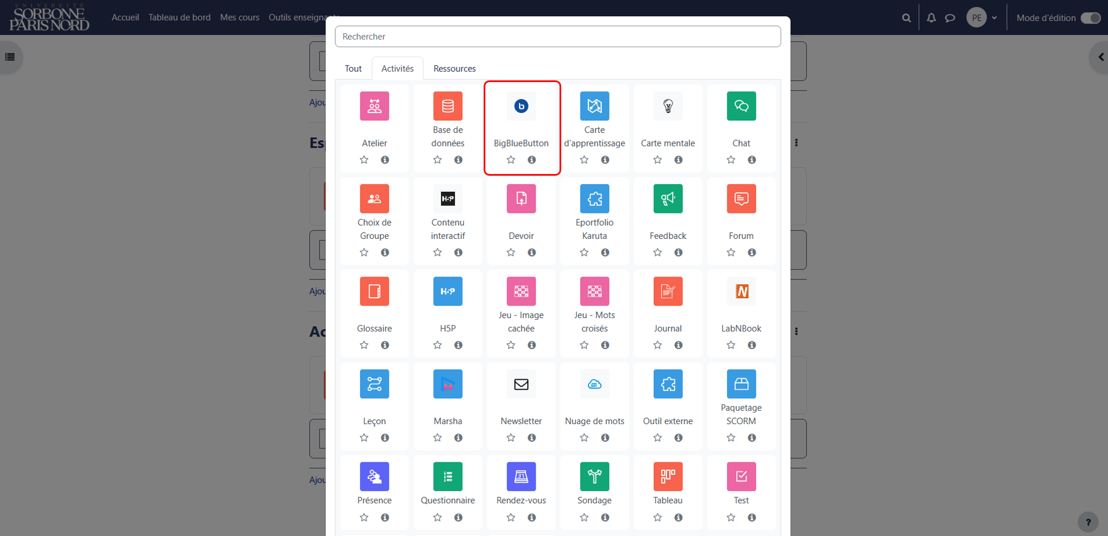Viewport: 1108px width, 536px height.
Task: Pick the H5P activity icon
Action: point(448,291)
